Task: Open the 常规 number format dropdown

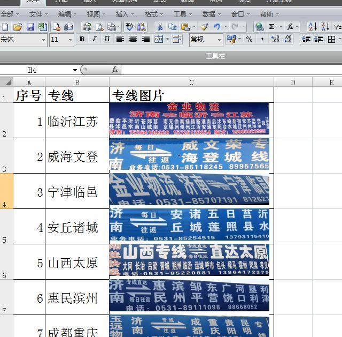Action: pos(219,40)
